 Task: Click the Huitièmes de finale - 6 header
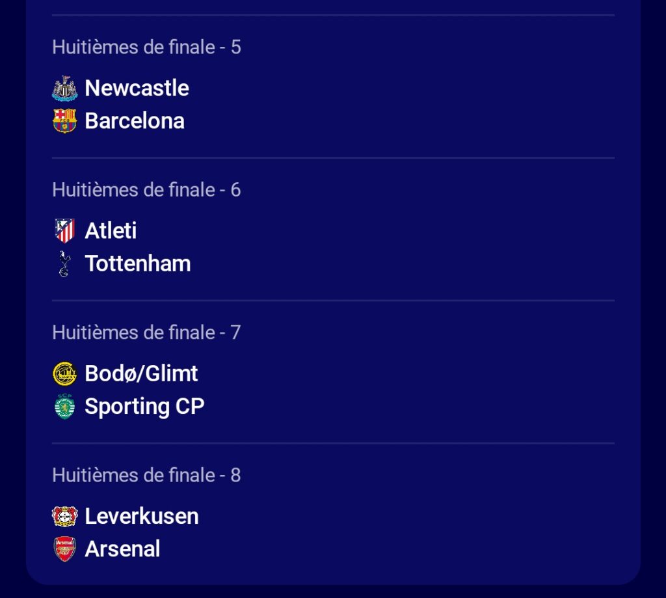coord(146,189)
